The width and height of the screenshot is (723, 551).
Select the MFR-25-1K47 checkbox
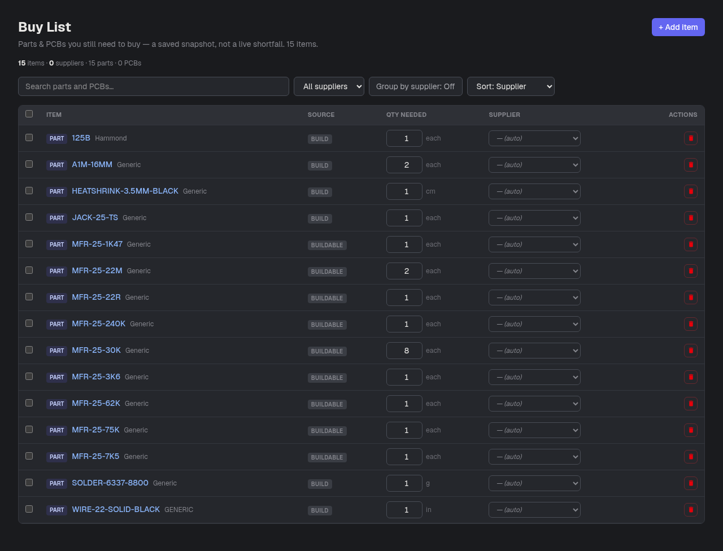[x=29, y=244]
